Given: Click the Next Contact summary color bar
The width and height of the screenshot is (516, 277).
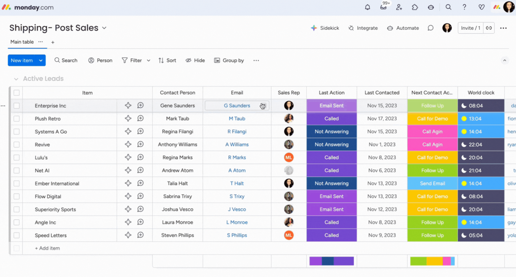Looking at the screenshot, I should point(432,261).
